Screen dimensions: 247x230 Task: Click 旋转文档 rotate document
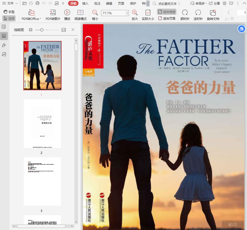(213, 15)
